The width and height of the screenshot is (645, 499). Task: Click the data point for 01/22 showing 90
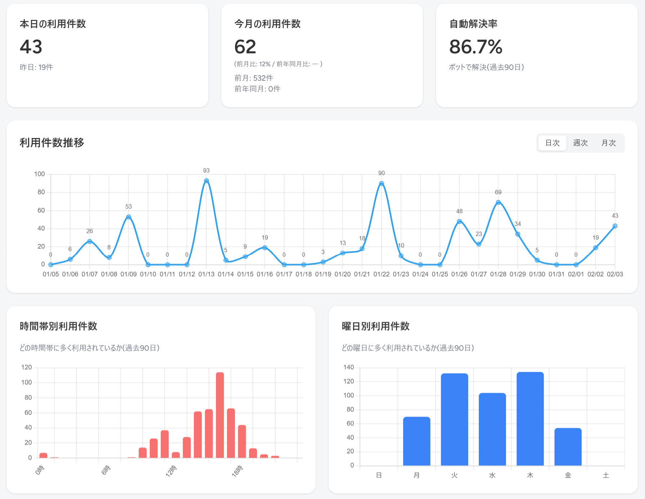tap(382, 183)
